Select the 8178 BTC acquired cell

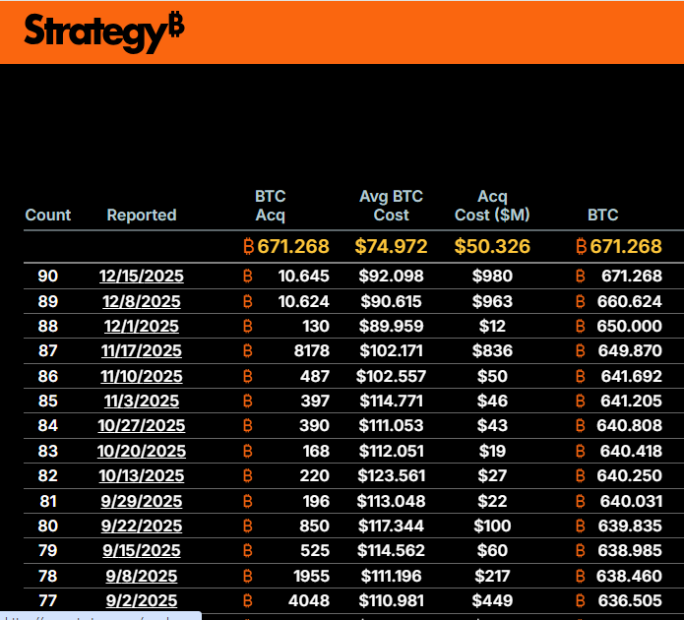tap(311, 350)
